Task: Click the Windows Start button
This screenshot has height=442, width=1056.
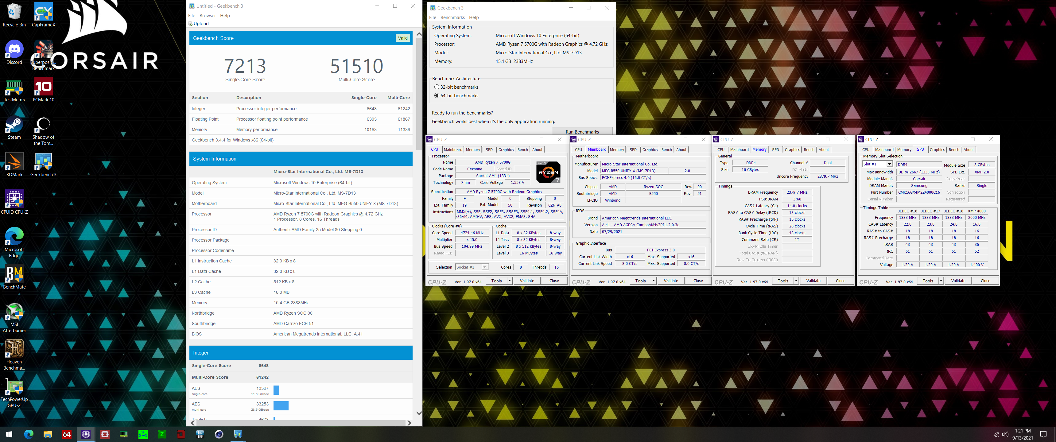Action: [10, 434]
